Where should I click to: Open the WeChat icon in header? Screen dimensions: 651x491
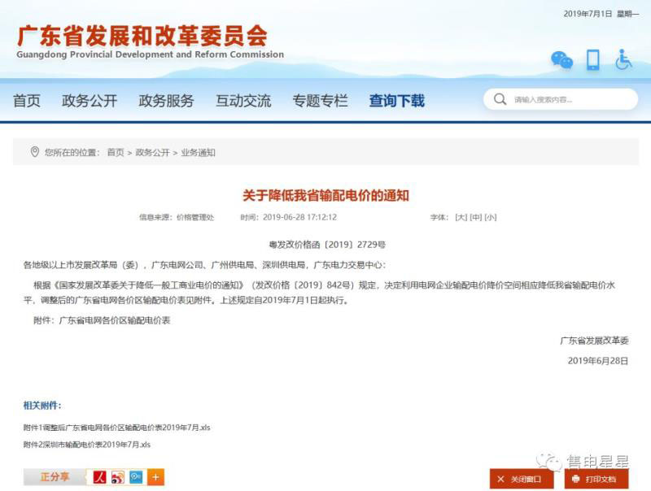pyautogui.click(x=561, y=59)
